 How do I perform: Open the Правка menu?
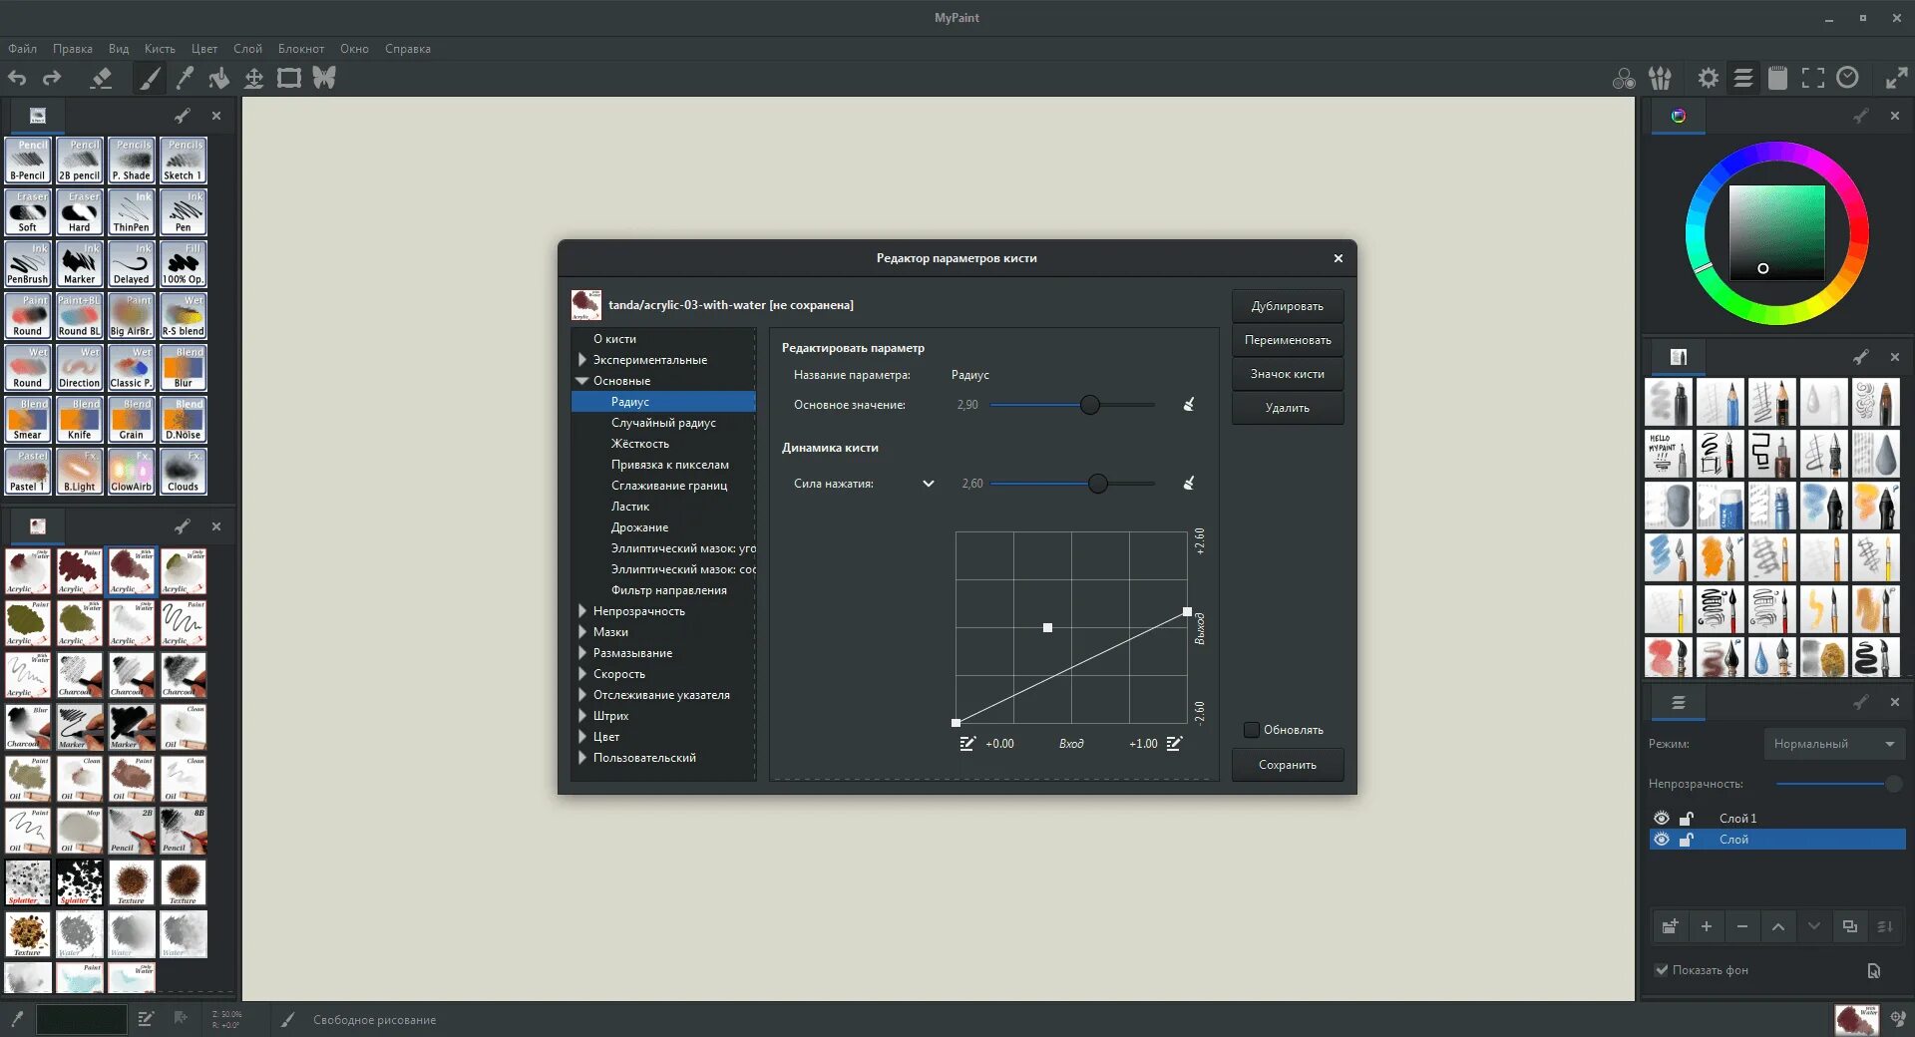pos(73,48)
